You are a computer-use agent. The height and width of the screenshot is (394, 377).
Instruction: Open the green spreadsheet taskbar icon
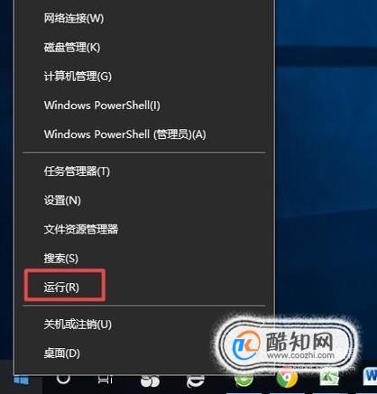coord(329,378)
